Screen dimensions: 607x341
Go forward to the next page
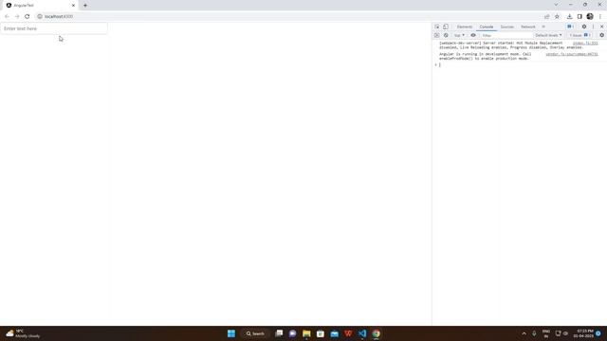[x=17, y=17]
